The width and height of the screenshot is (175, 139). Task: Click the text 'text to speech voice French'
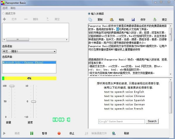click(124, 109)
